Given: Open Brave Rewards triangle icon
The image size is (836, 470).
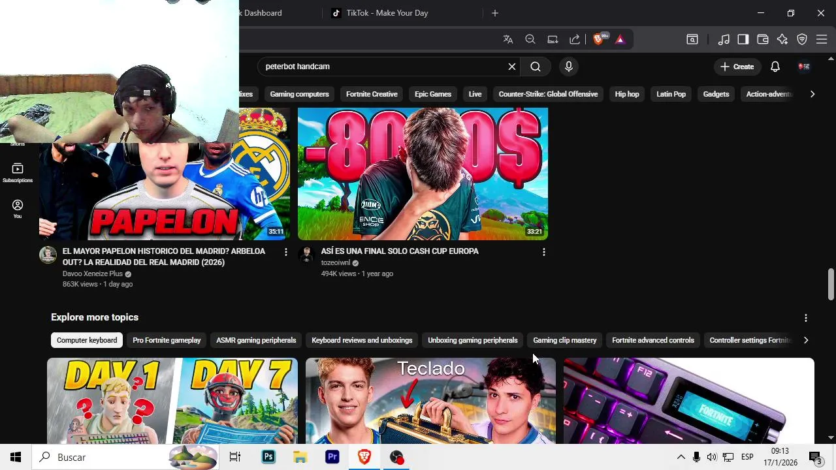Looking at the screenshot, I should pyautogui.click(x=620, y=40).
